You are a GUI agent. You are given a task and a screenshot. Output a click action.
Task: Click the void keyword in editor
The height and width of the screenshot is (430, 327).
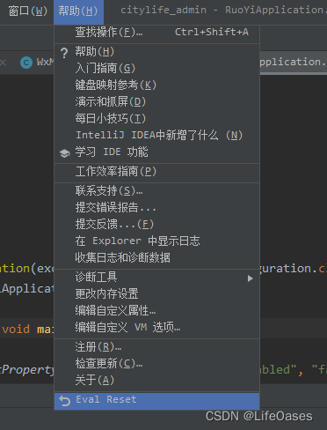pos(16,330)
